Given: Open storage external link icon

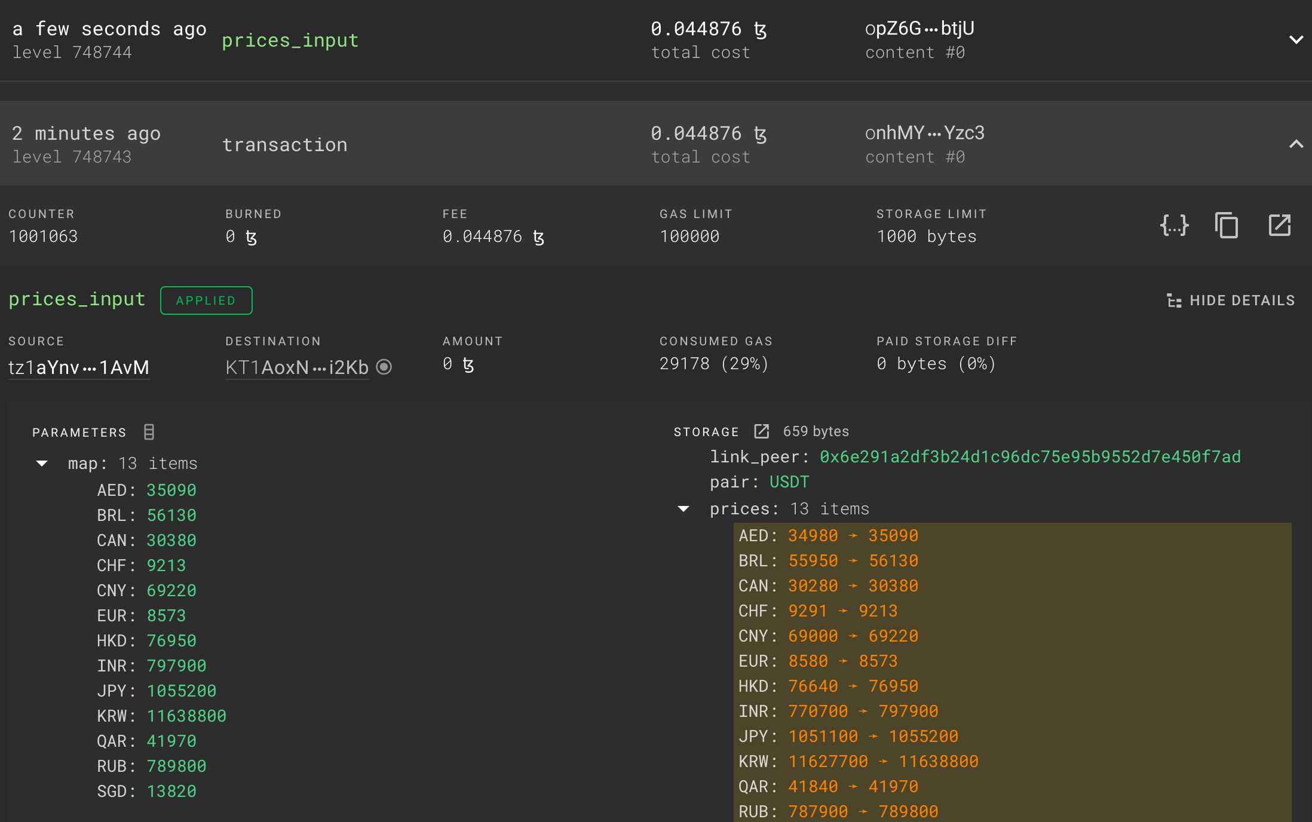Looking at the screenshot, I should coord(761,431).
